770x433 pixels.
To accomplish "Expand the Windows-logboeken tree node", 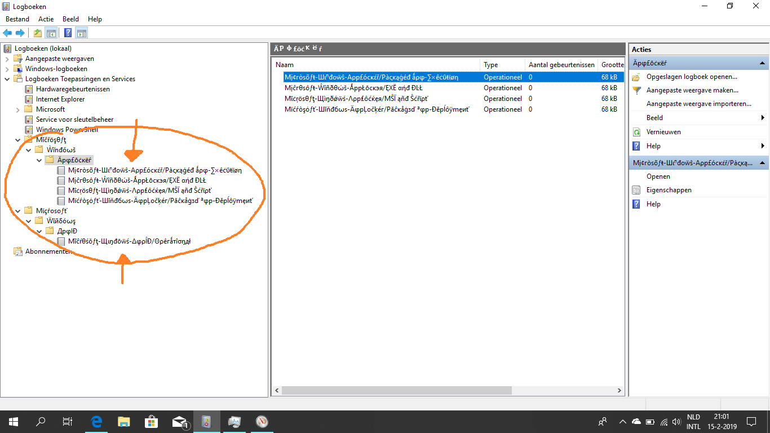I will [x=7, y=68].
